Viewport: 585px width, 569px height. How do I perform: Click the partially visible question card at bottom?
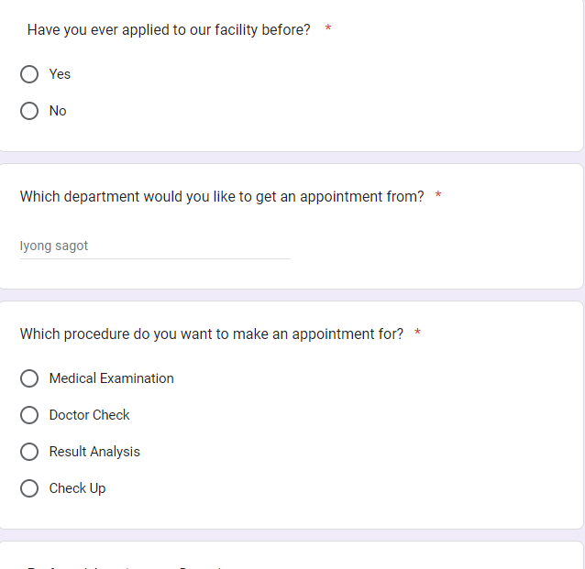[292, 557]
